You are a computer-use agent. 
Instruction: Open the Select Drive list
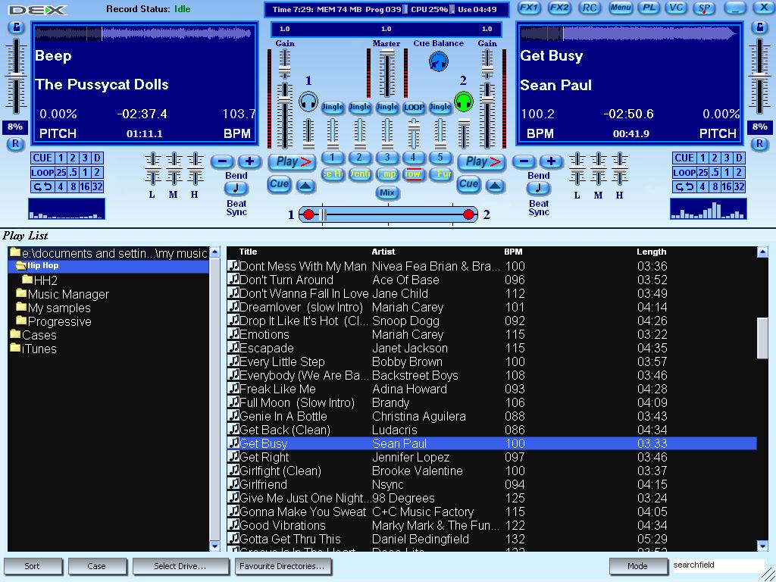coord(181,566)
